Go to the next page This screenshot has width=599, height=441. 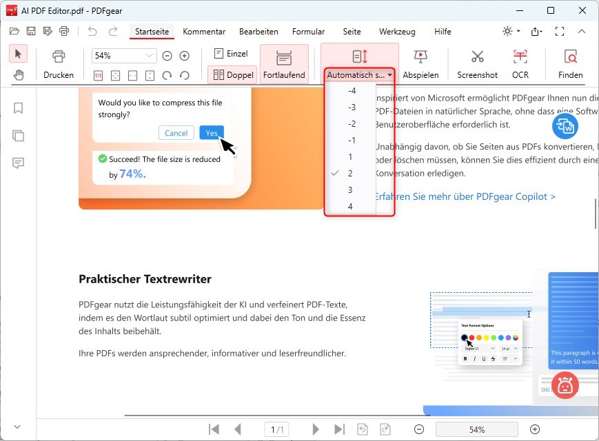(316, 429)
